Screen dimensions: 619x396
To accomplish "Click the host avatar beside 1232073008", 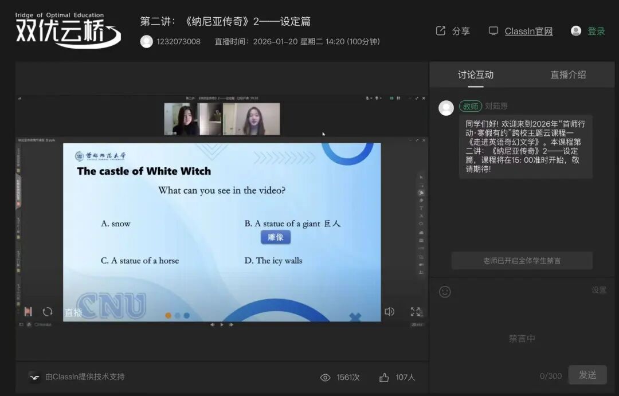I will pyautogui.click(x=147, y=41).
